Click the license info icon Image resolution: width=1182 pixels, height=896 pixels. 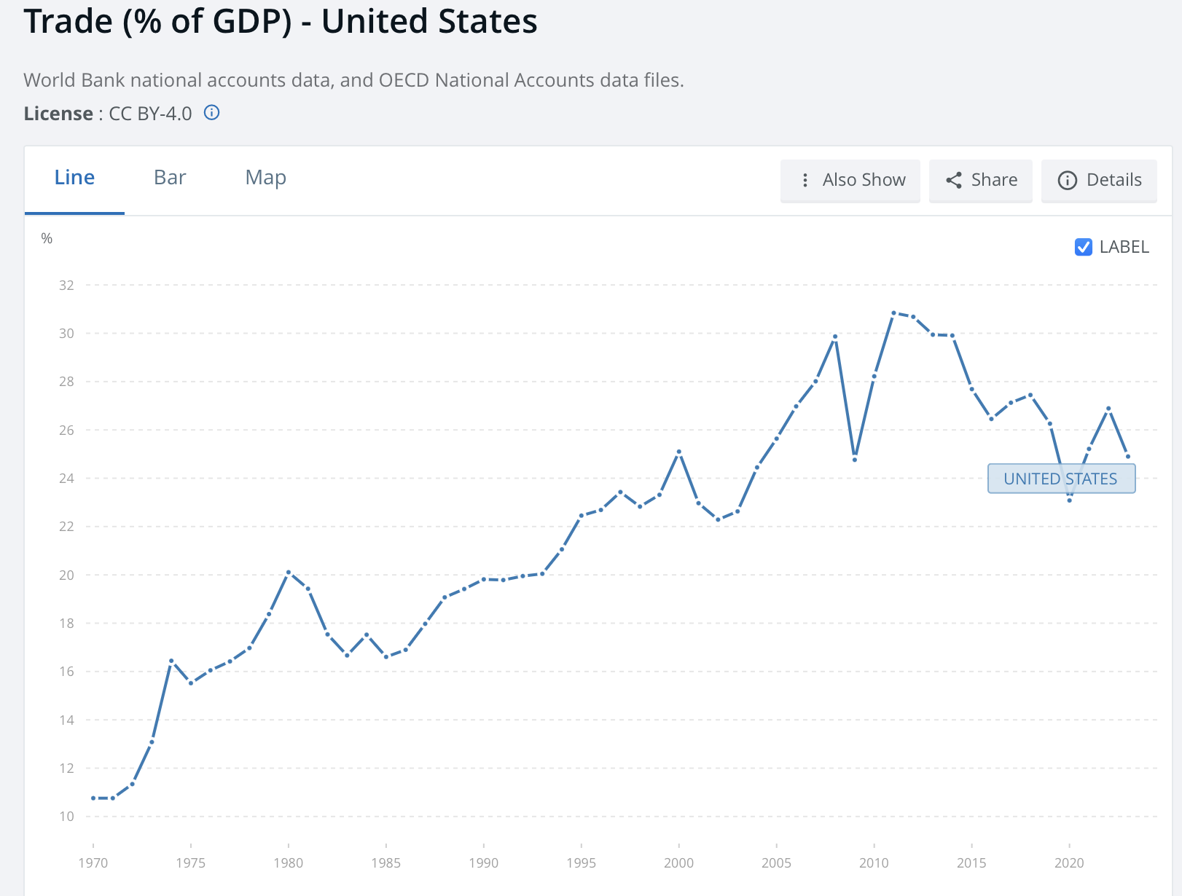(211, 113)
